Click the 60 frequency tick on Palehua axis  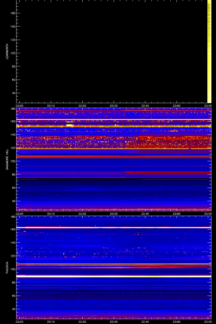(x=13, y=296)
